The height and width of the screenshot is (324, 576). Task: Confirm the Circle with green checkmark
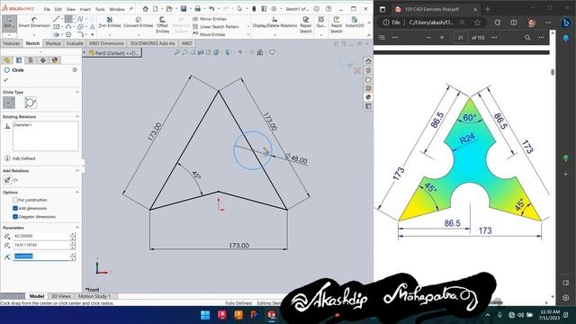click(x=5, y=80)
